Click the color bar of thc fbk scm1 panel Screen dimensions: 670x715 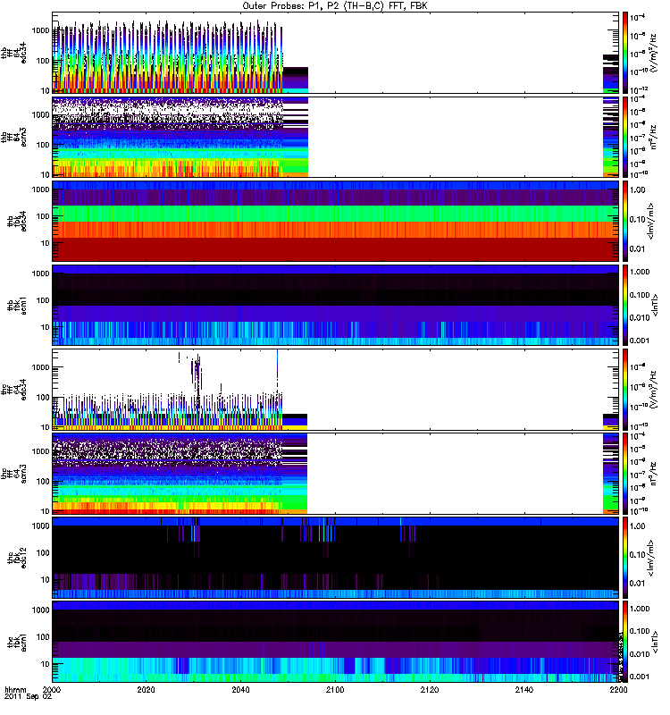[625, 642]
